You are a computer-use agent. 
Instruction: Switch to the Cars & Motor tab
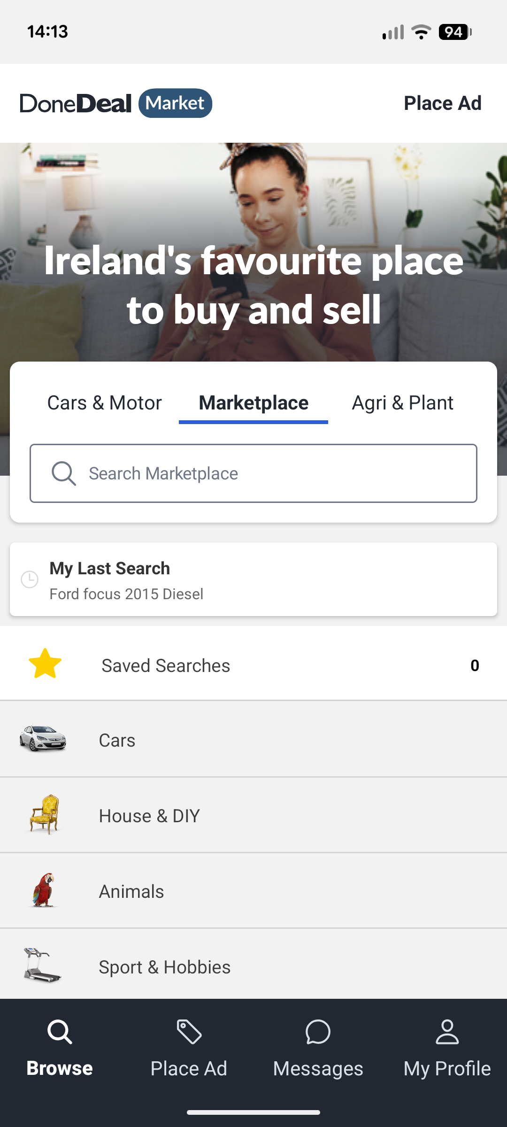(104, 403)
